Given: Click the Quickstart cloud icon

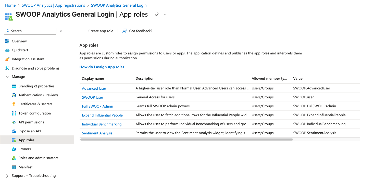Looking at the screenshot, I should click(x=7, y=50).
